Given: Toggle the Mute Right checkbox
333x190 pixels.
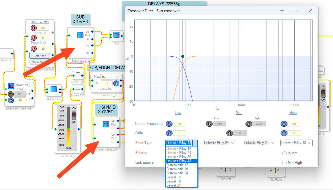Looking at the screenshot, I should pyautogui.click(x=78, y=74).
